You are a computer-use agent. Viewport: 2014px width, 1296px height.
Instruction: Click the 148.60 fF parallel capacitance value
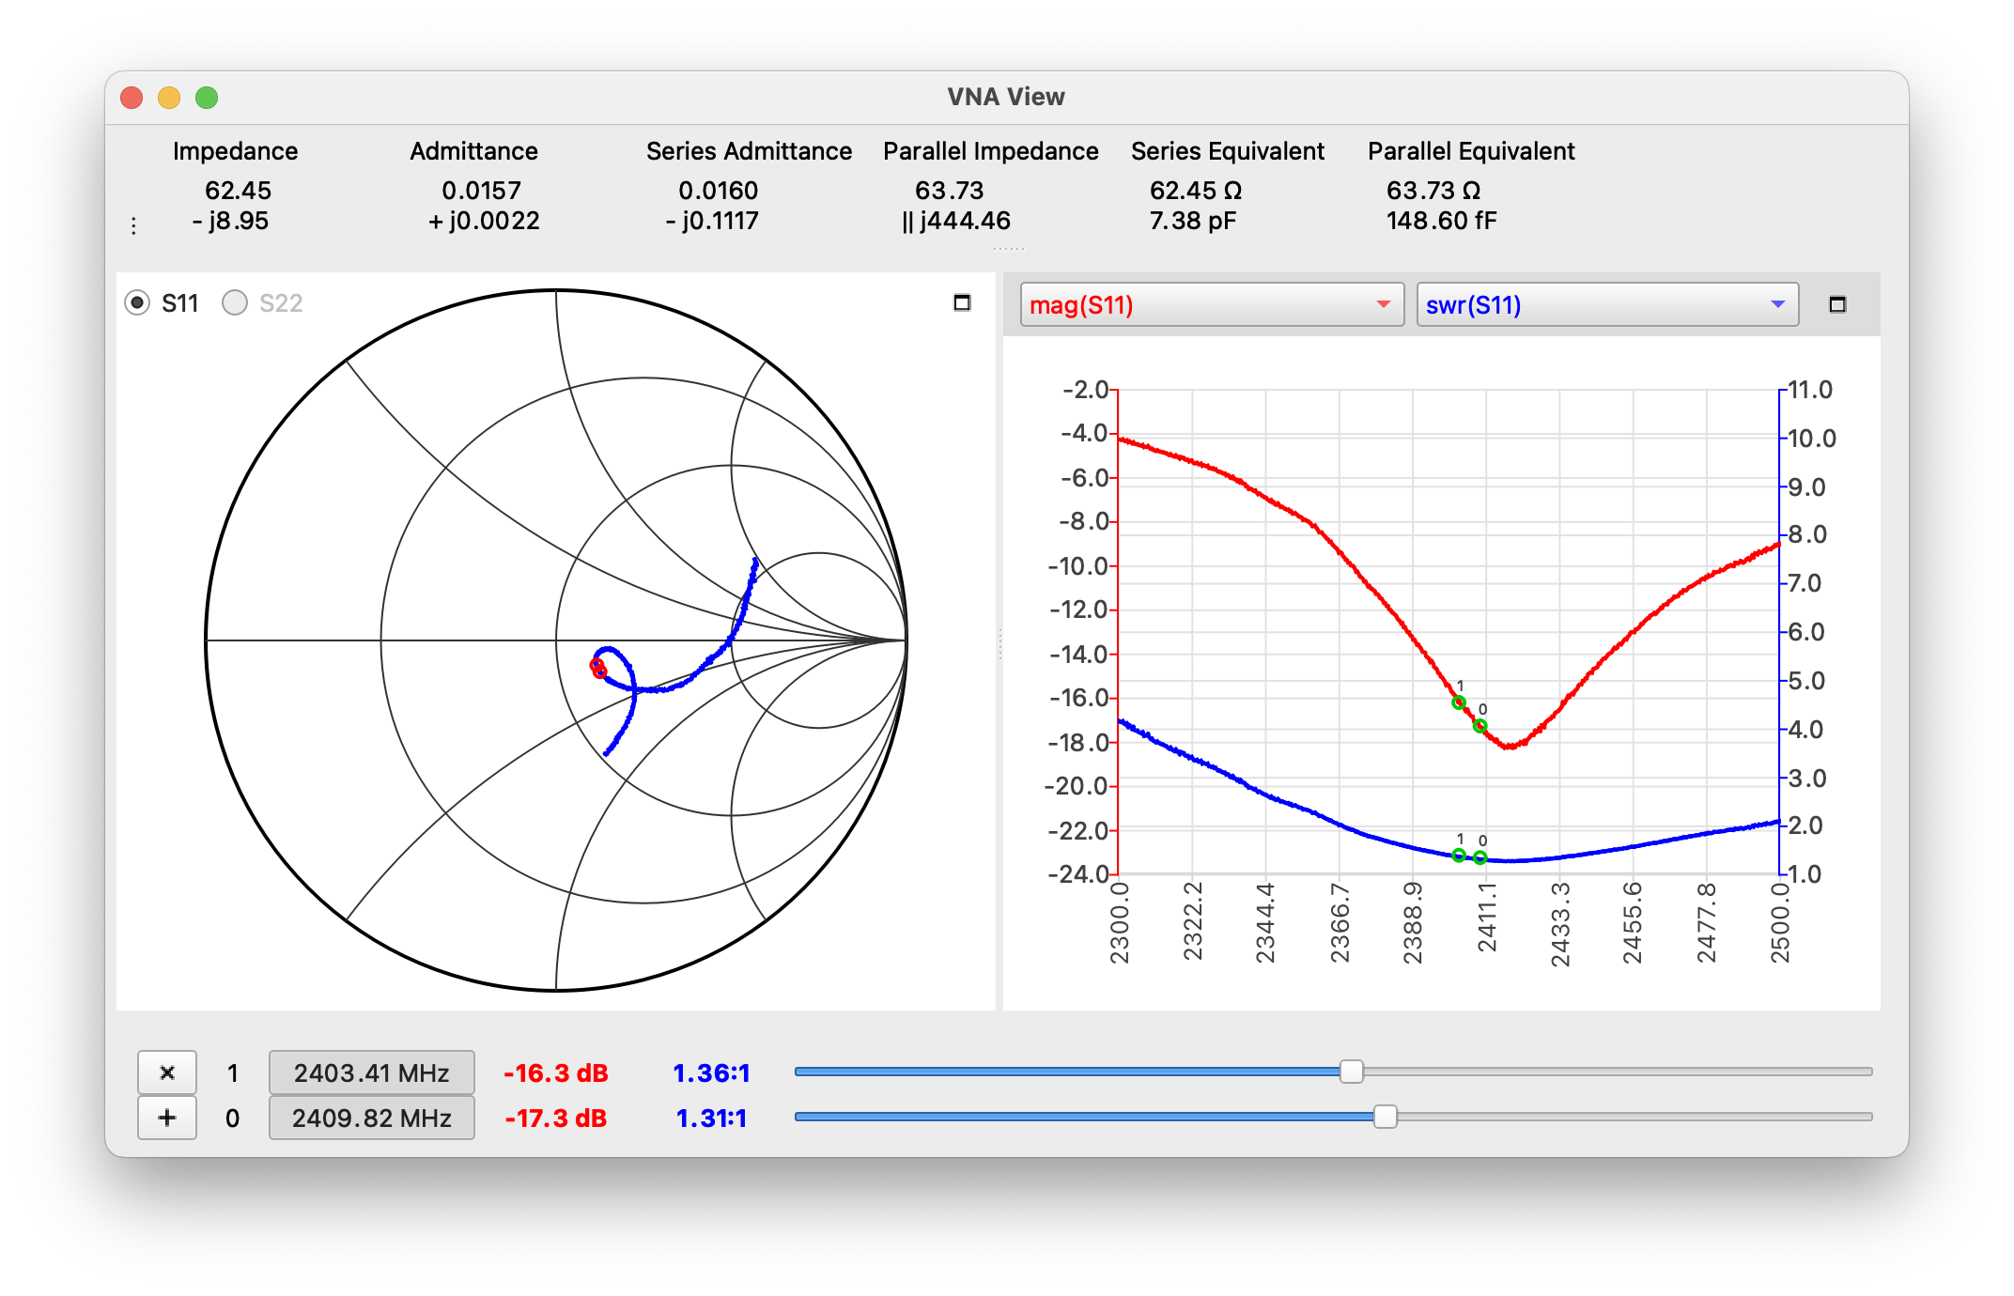click(x=1441, y=221)
